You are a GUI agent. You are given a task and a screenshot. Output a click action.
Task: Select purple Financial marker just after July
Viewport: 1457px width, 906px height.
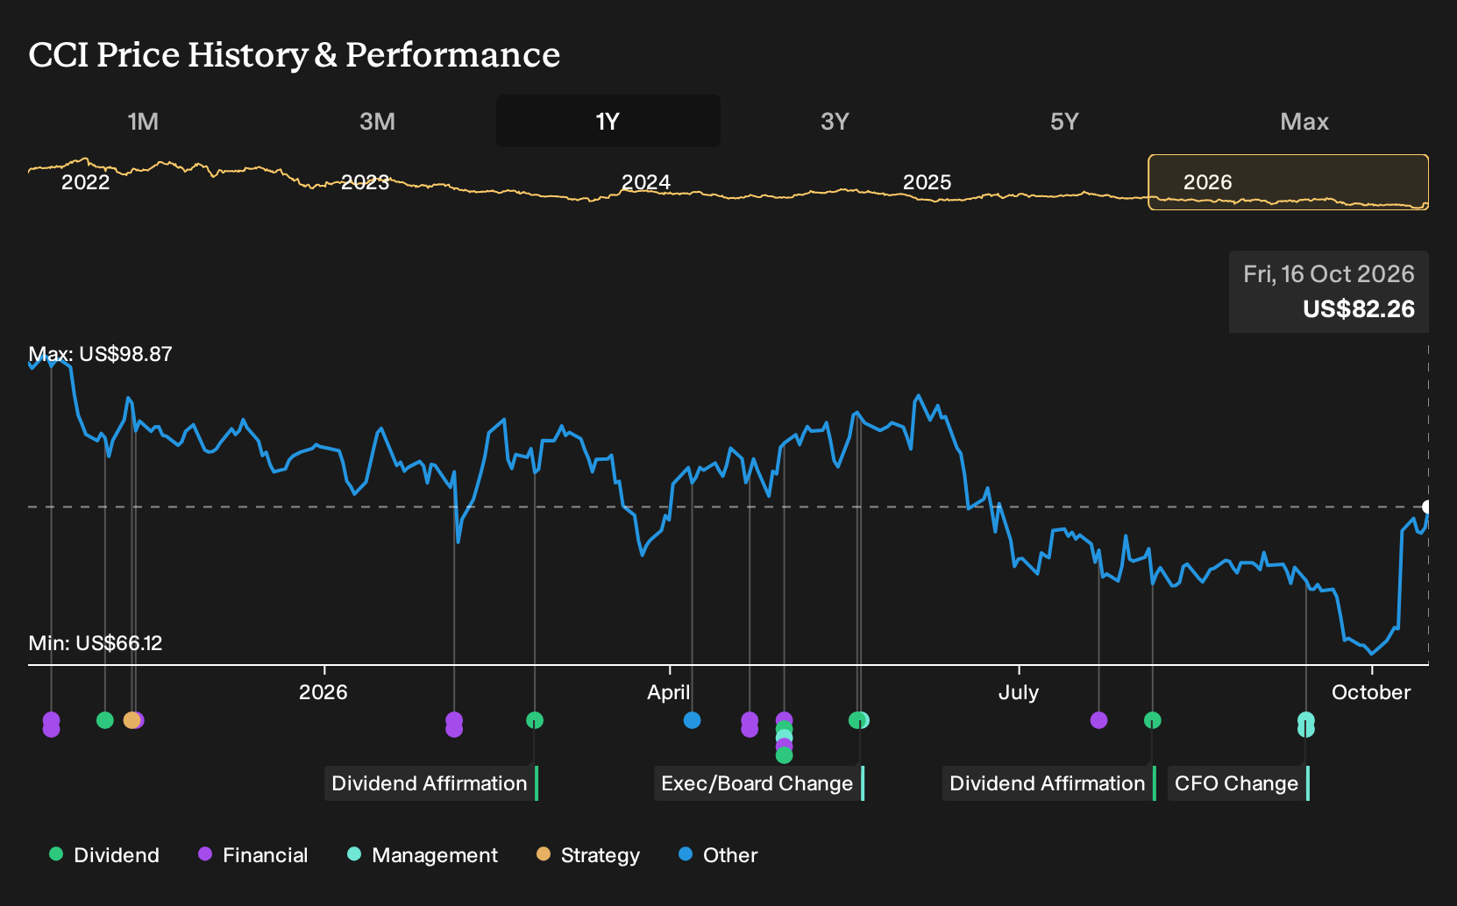click(x=1098, y=720)
